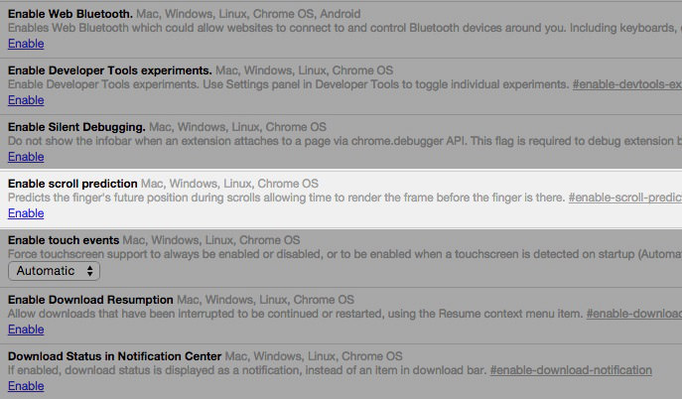
Task: Click the Enable Silent Debugging heading
Action: [x=76, y=127]
